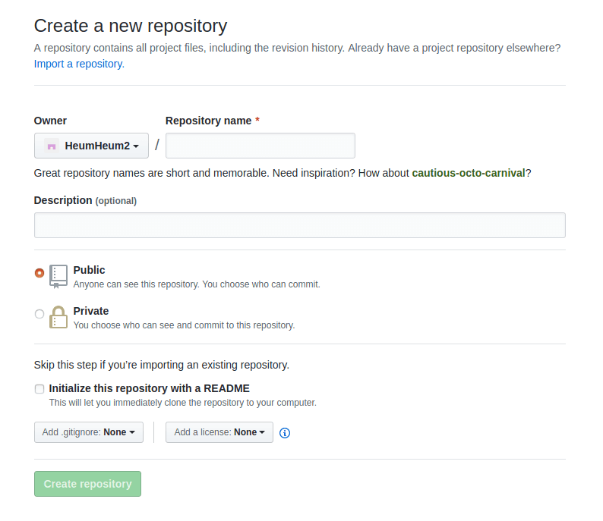Enable Initialize this repository with a README checkbox
The width and height of the screenshot is (603, 521).
39,389
